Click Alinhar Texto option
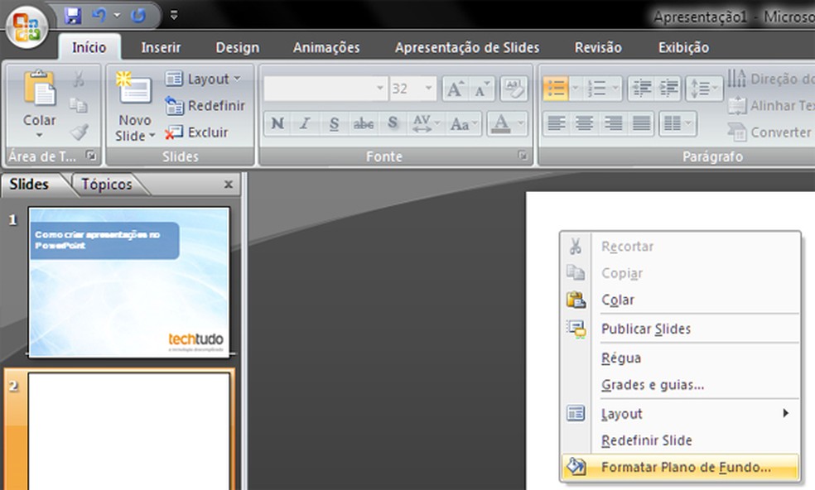 [771, 105]
